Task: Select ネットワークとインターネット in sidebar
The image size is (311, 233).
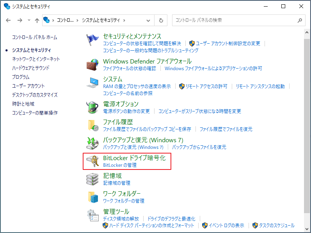Action: tap(36, 59)
